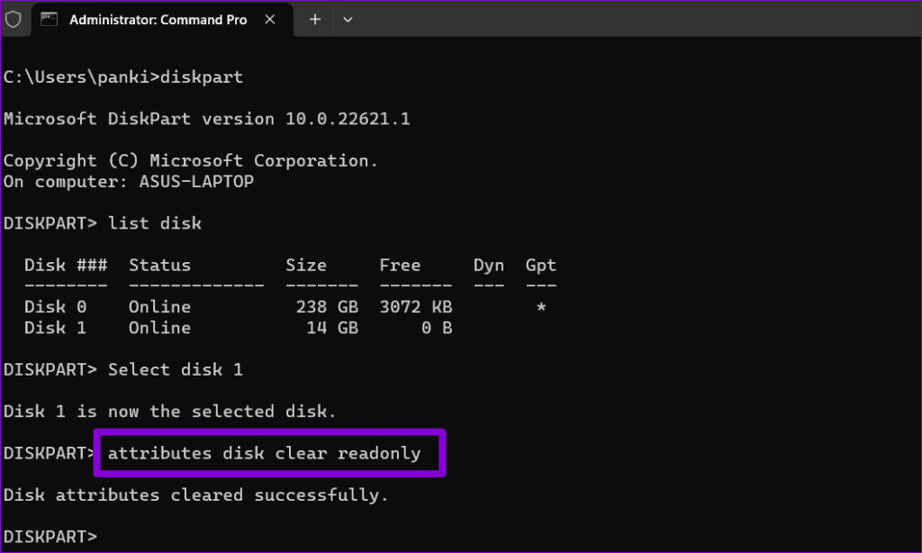Open the new tab dropdown chevron
The width and height of the screenshot is (922, 553).
point(348,19)
